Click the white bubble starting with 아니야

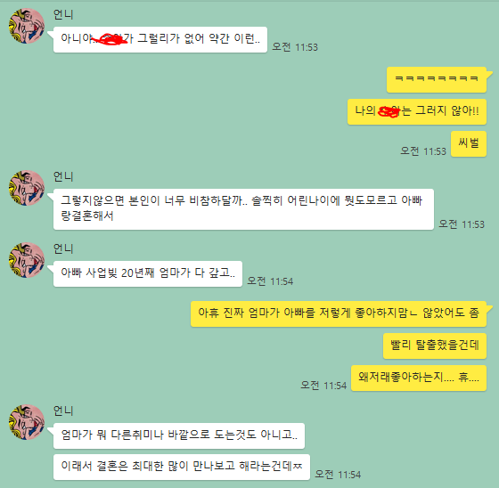pyautogui.click(x=160, y=40)
